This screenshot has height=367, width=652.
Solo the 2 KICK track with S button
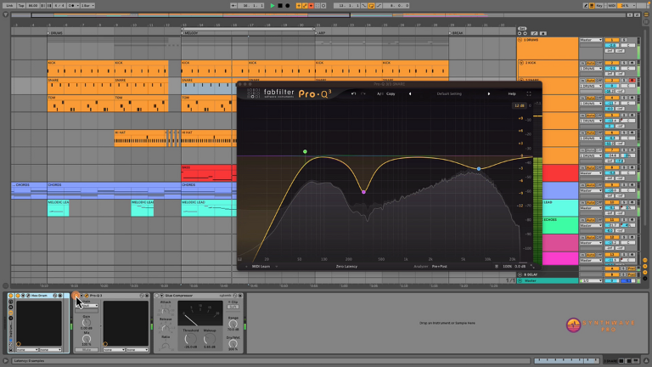click(624, 63)
